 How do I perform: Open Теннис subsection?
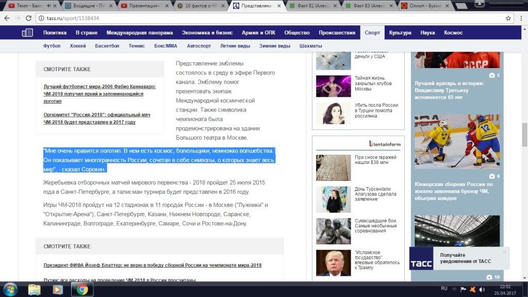pyautogui.click(x=137, y=46)
